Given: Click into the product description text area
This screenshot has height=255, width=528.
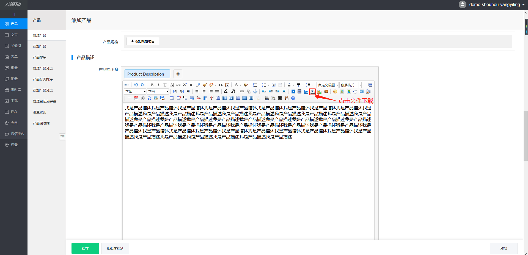Looking at the screenshot, I should [x=248, y=179].
